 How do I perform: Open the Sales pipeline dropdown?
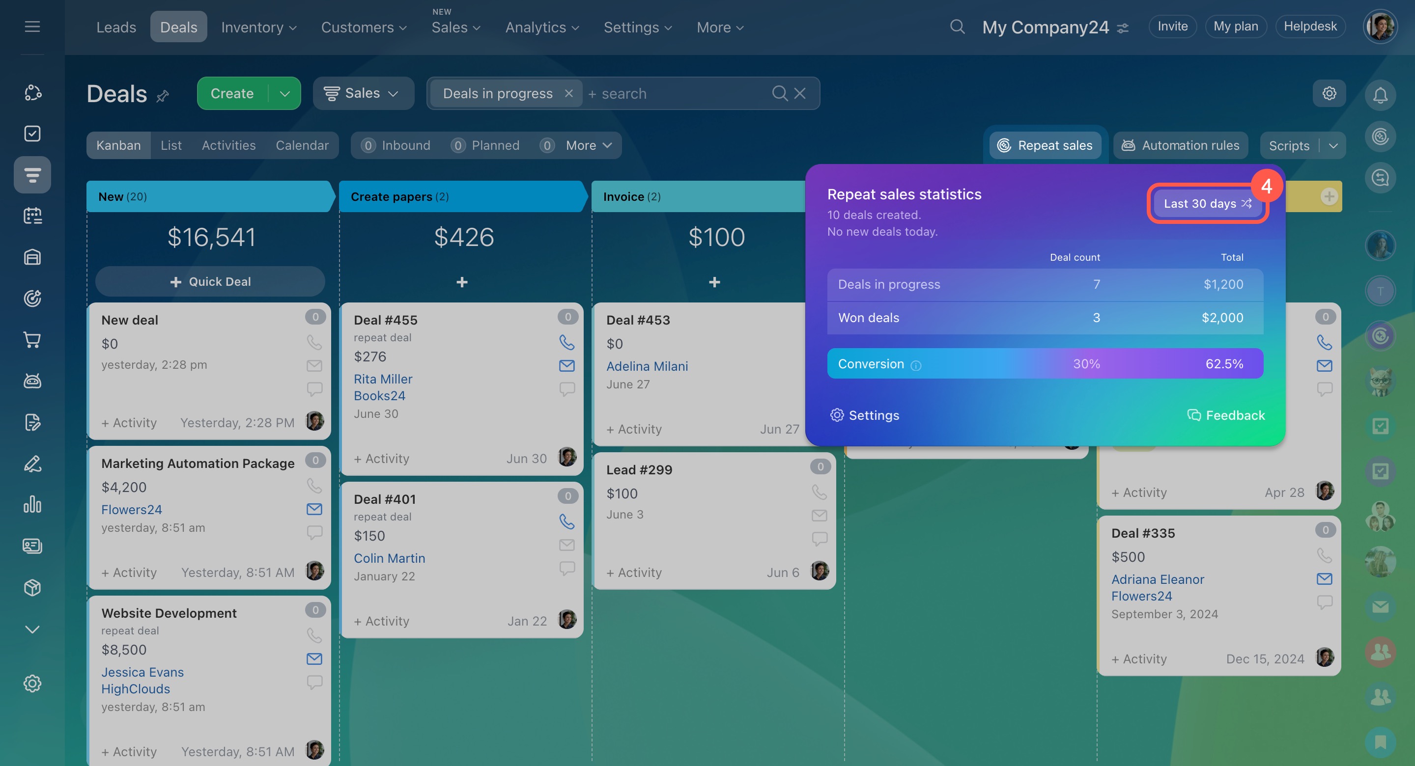pyautogui.click(x=362, y=93)
